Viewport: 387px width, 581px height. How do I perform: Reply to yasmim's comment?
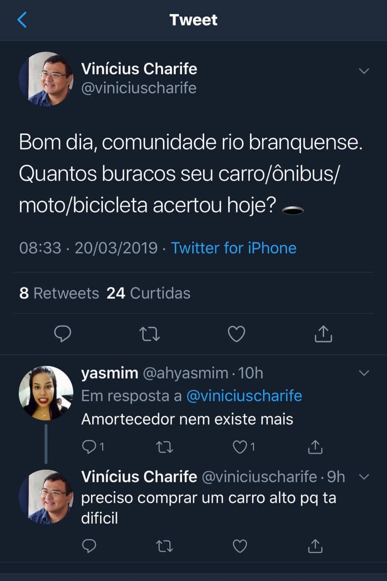tap(89, 447)
